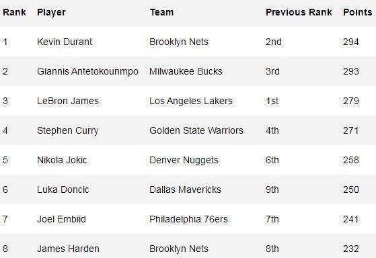The width and height of the screenshot is (376, 258).
Task: Click Luka Doncic in the player column
Action: (x=63, y=189)
